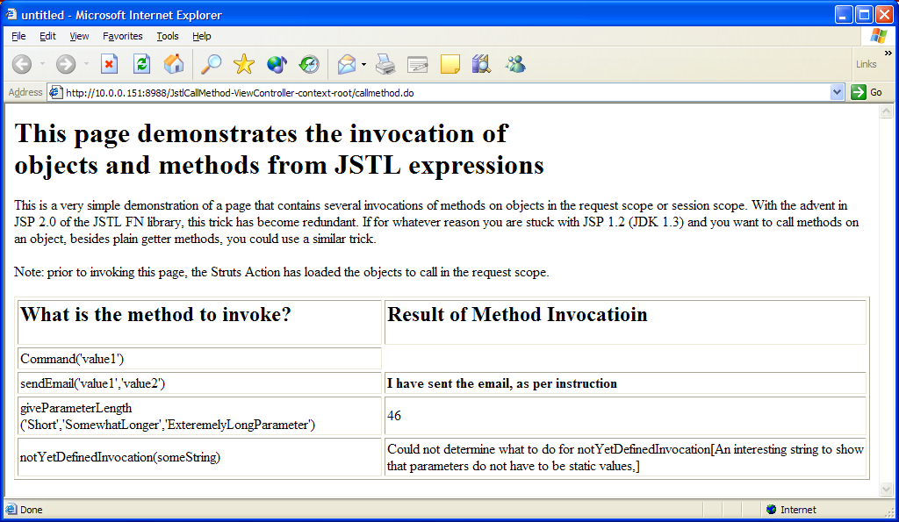899x522 pixels.
Task: Go to the Home page icon
Action: pyautogui.click(x=174, y=64)
